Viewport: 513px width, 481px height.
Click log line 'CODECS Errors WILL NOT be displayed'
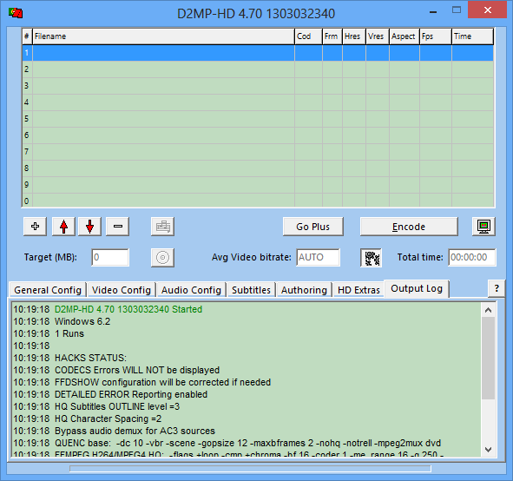coord(137,370)
